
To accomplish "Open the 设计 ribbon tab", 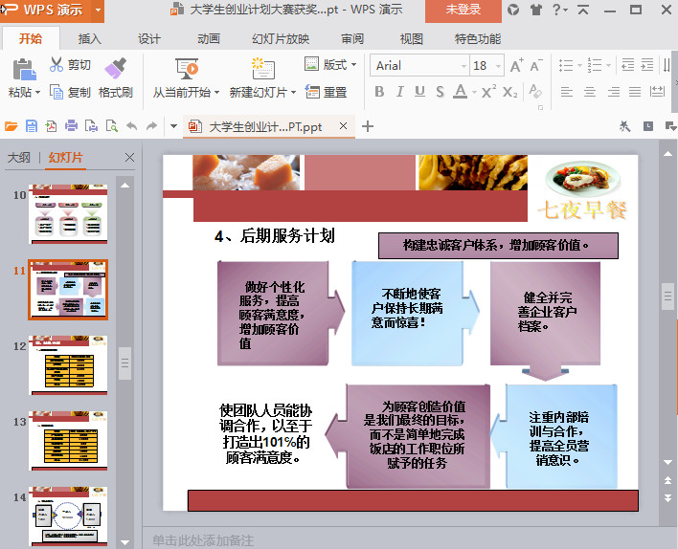I will 149,39.
